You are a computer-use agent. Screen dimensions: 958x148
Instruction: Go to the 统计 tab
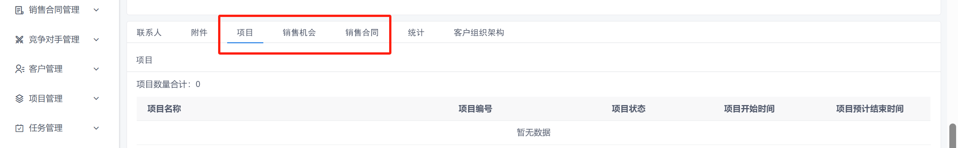point(416,33)
